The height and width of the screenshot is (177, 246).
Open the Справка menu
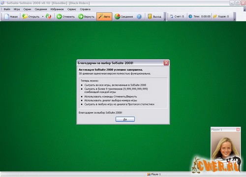(85, 9)
